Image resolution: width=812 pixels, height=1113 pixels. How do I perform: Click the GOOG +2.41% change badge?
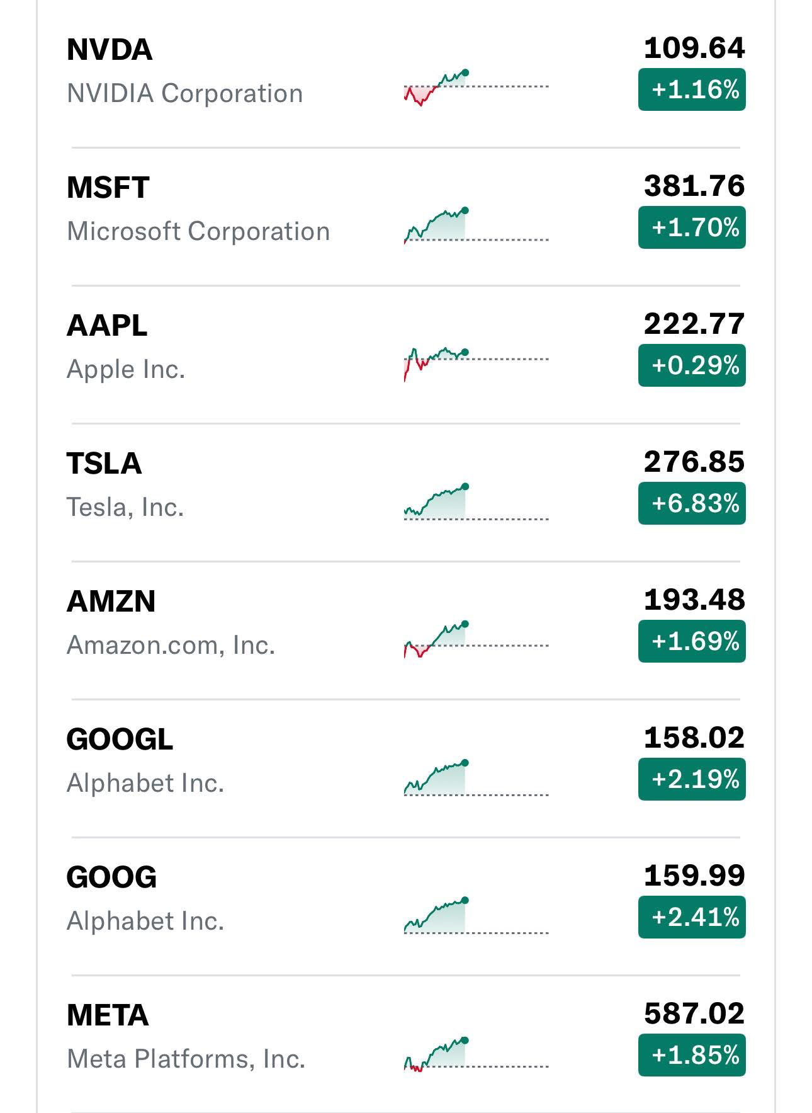pyautogui.click(x=692, y=917)
